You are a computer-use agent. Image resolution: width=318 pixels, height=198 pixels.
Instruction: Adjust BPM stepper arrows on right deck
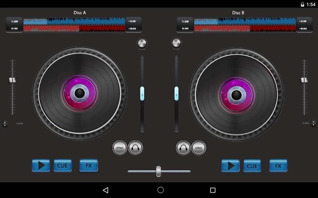pyautogui.click(x=313, y=123)
